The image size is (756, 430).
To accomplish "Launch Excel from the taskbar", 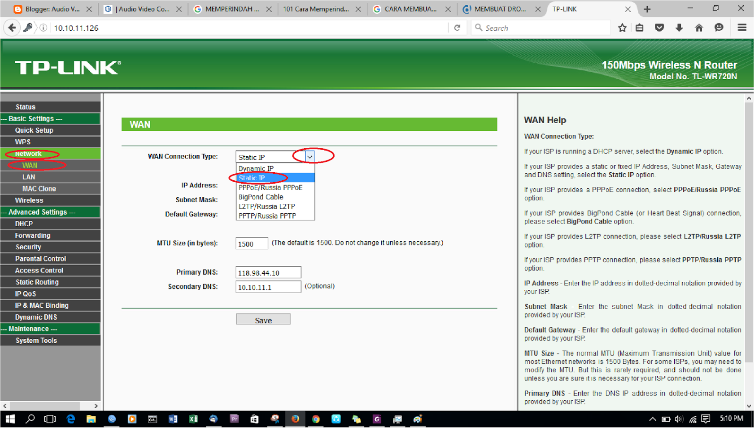I will tap(193, 419).
